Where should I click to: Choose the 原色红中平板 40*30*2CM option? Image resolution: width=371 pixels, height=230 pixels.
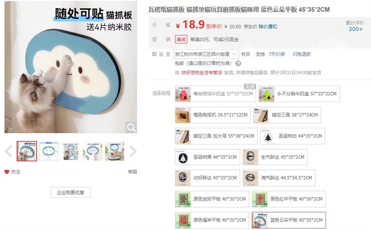289,199
